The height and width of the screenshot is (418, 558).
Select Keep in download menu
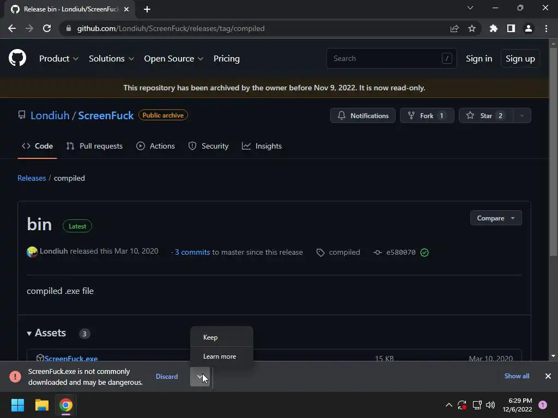point(222,337)
